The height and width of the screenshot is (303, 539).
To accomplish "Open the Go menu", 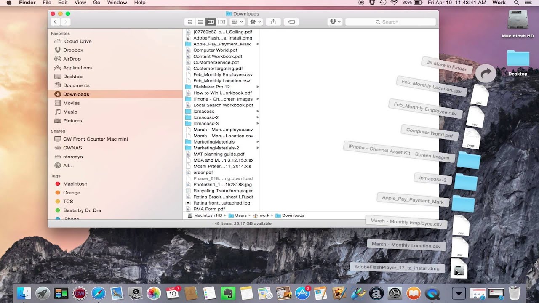I will (x=96, y=3).
